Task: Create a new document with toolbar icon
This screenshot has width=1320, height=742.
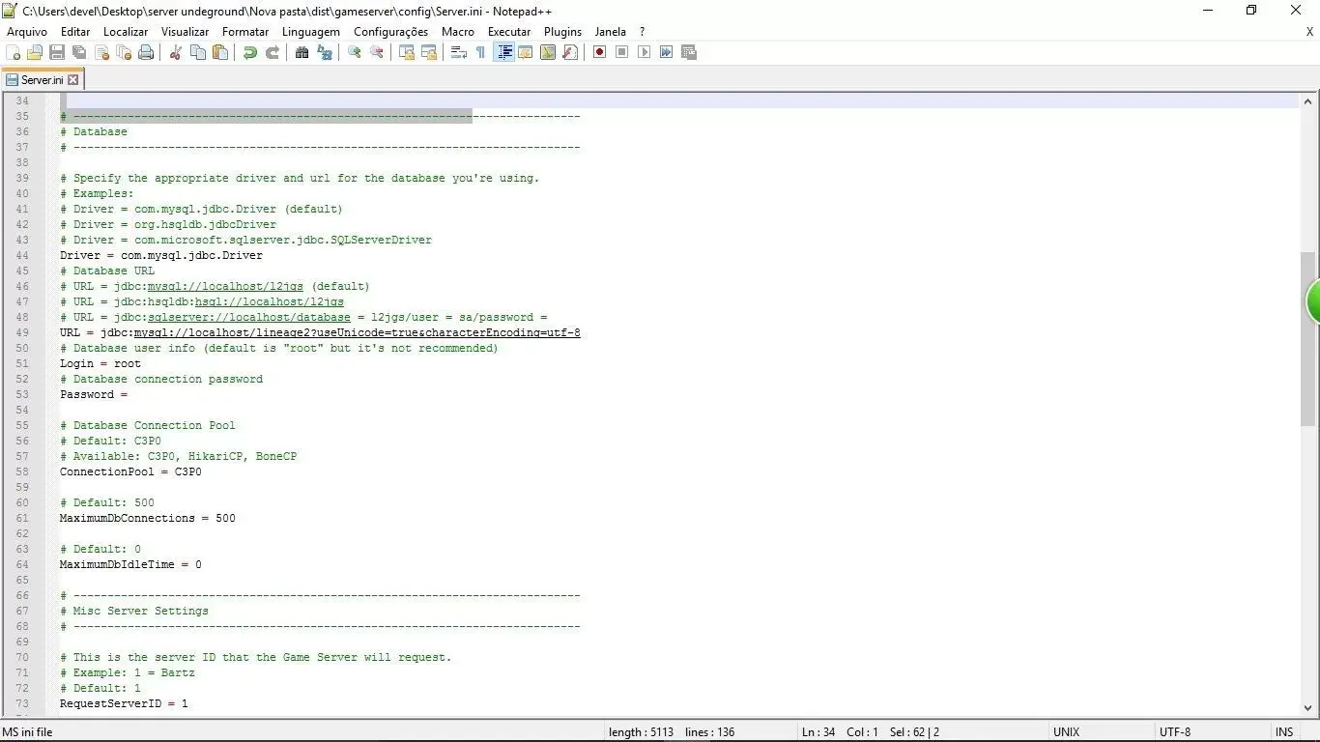Action: coord(13,52)
